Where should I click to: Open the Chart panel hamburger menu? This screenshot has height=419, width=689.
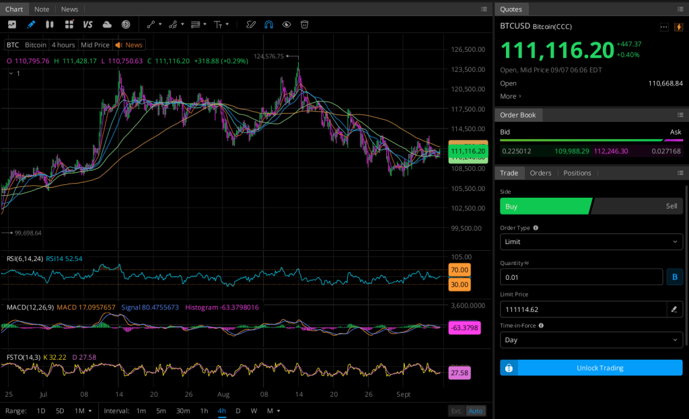pos(484,9)
